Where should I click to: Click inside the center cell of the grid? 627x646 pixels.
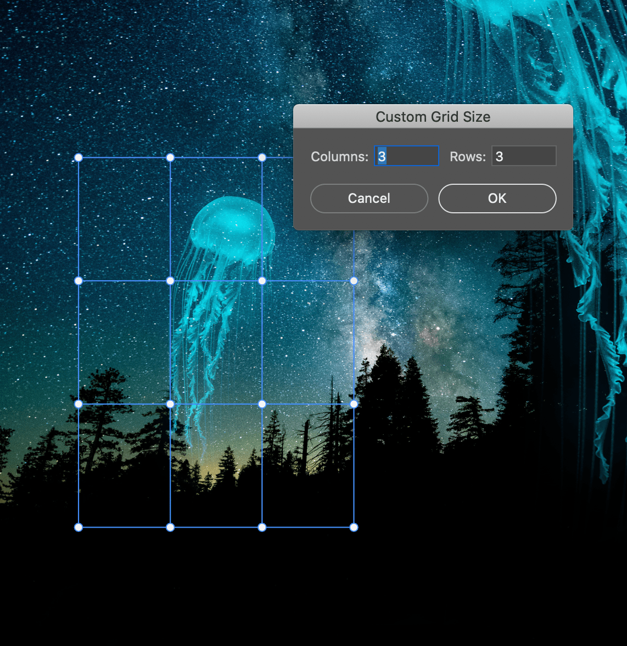coord(216,342)
